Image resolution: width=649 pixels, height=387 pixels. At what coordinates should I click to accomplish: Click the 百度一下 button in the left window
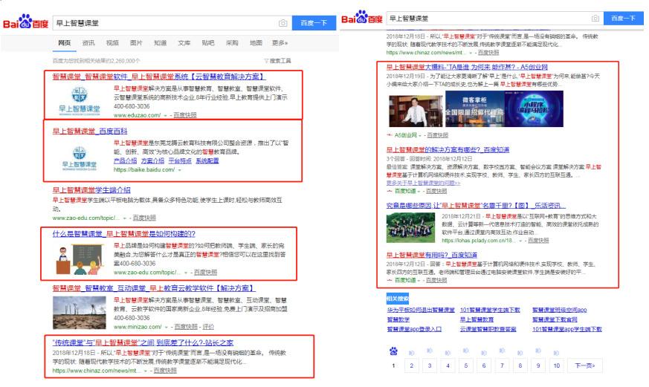tap(314, 23)
